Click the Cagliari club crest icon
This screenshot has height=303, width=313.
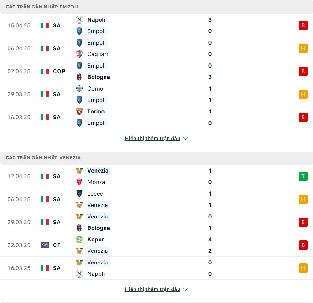click(x=79, y=54)
